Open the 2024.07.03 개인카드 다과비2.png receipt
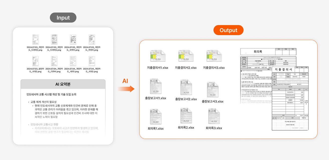 click(x=35, y=40)
